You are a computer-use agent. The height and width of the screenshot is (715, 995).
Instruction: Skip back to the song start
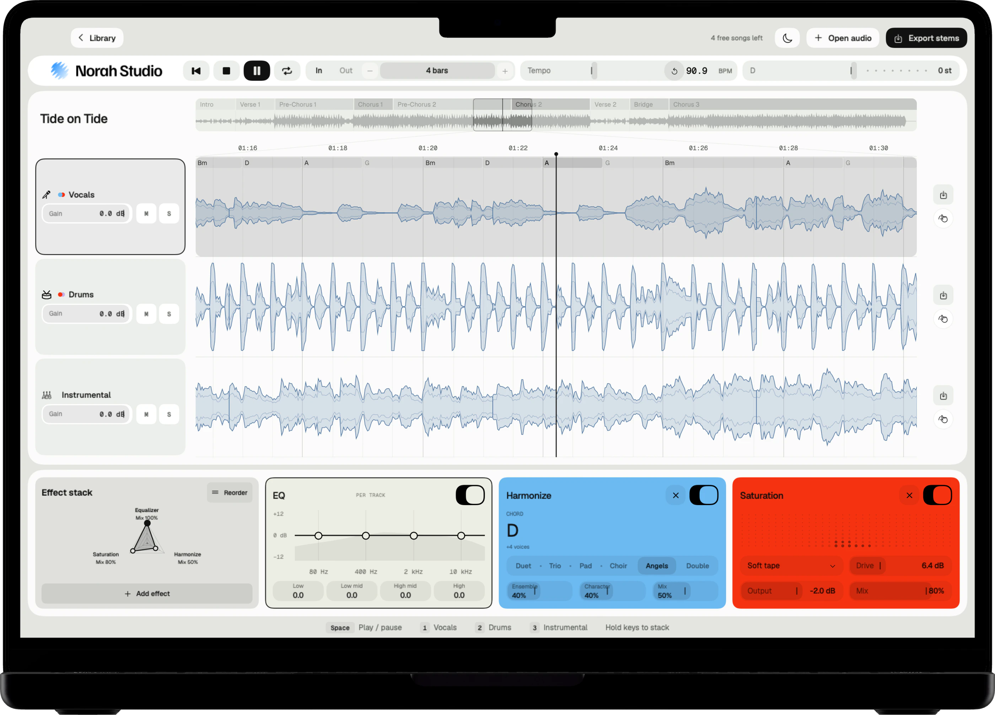click(196, 71)
